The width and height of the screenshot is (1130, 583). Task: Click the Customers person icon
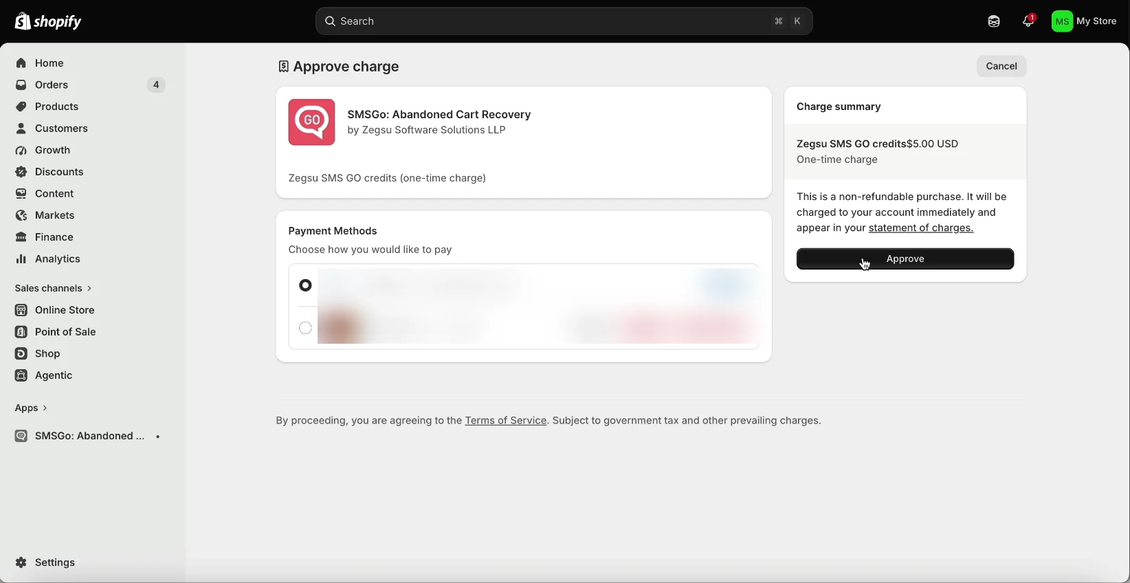click(x=21, y=129)
